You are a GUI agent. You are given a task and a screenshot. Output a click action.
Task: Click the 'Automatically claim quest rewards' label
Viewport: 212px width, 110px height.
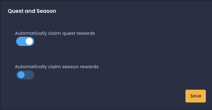coord(55,33)
